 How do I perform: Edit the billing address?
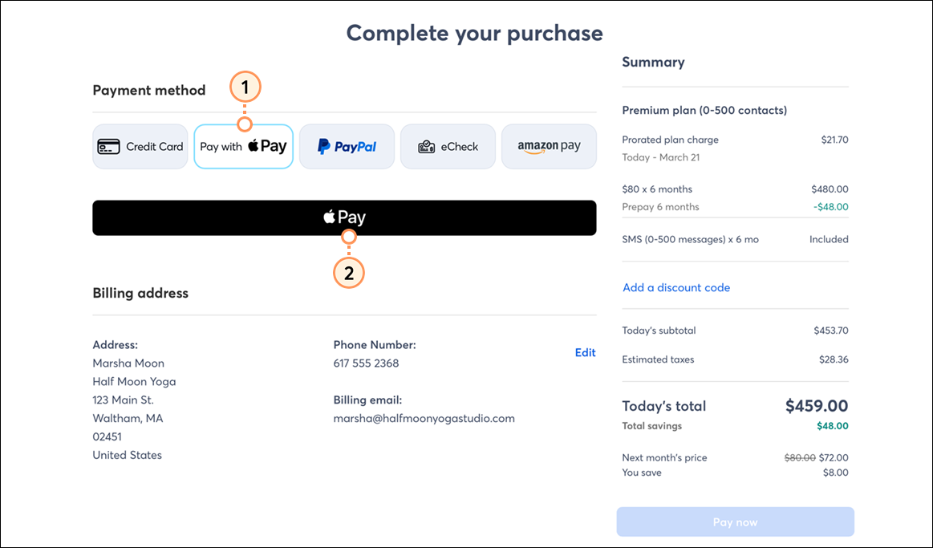(585, 352)
